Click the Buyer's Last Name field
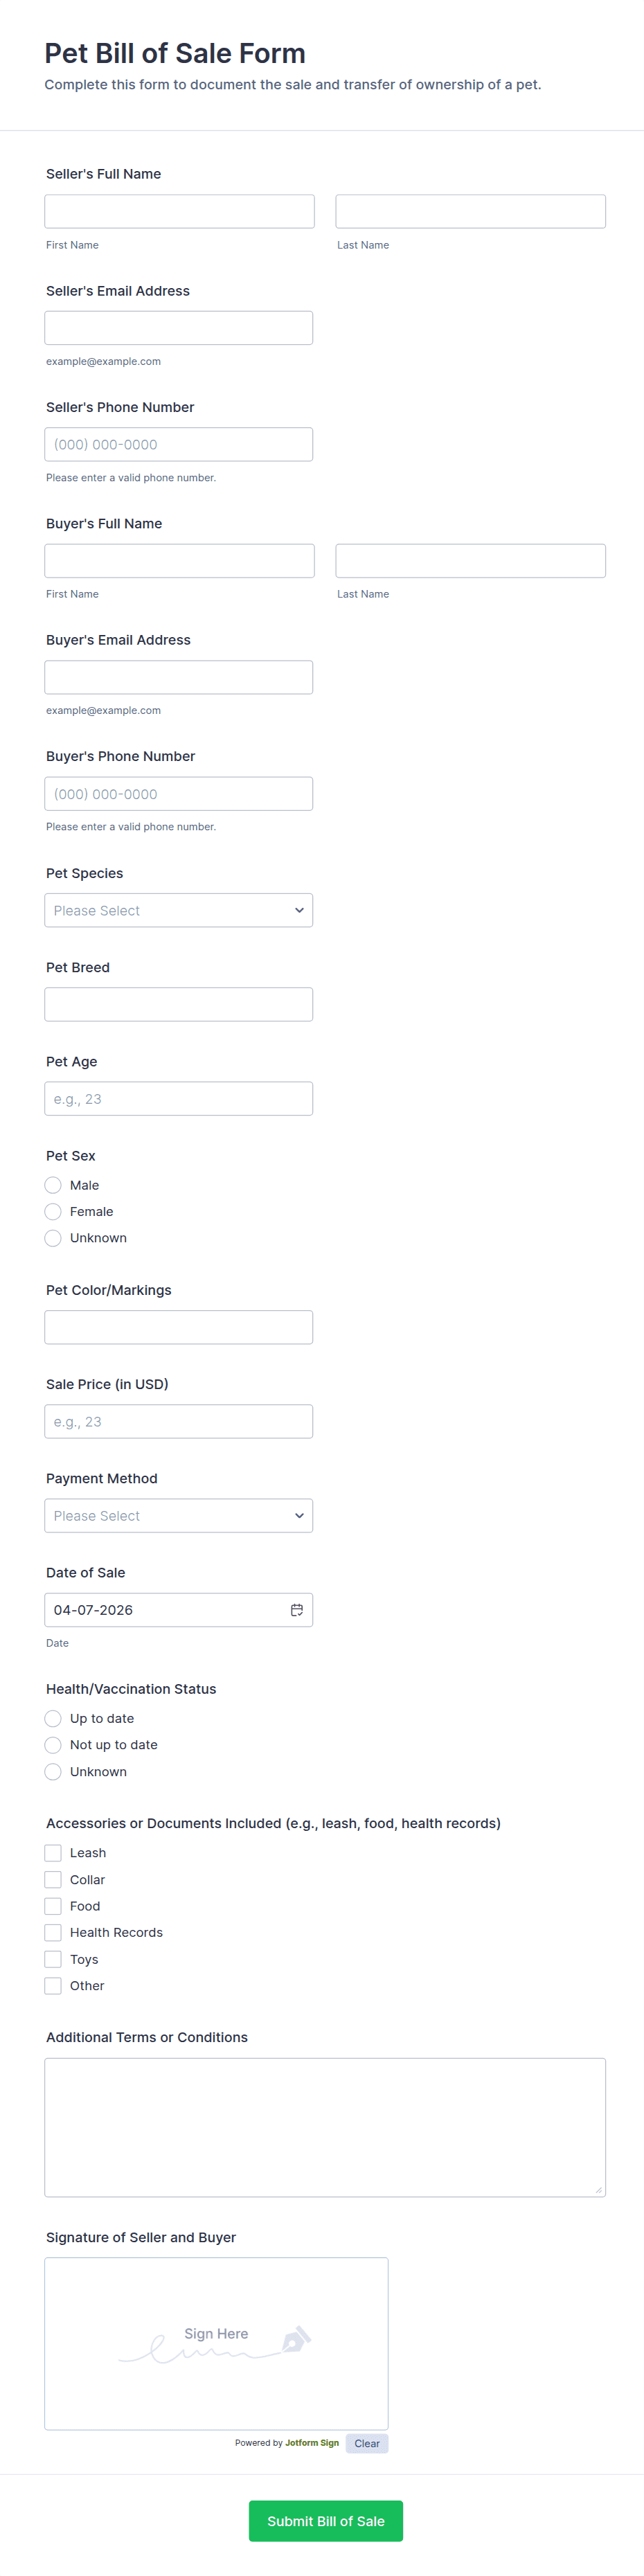Viewport: 644px width, 2576px height. pos(470,561)
